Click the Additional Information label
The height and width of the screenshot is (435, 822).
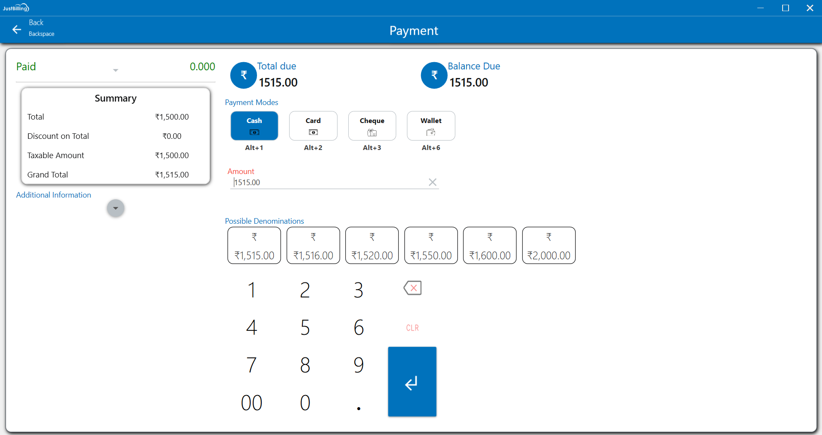coord(54,195)
